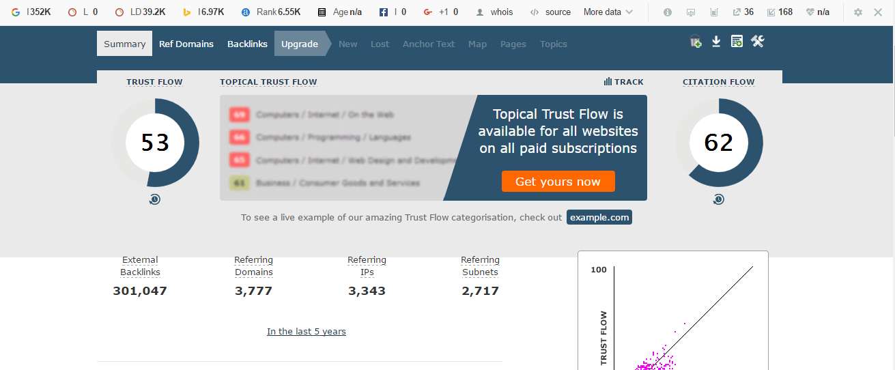Viewport: 895px width, 370px height.
Task: Open the Ref Domains tab
Action: coord(186,44)
